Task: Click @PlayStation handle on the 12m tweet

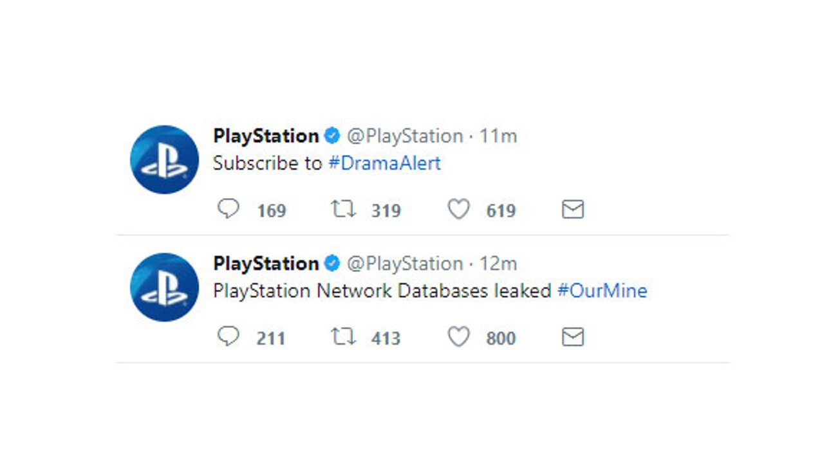Action: [405, 264]
